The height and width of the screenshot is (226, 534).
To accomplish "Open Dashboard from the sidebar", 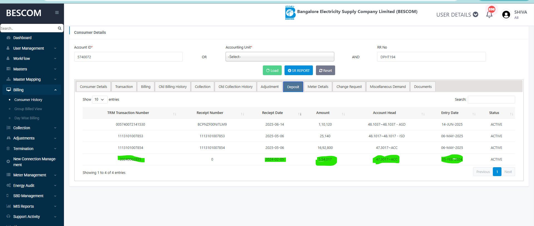I will (22, 38).
